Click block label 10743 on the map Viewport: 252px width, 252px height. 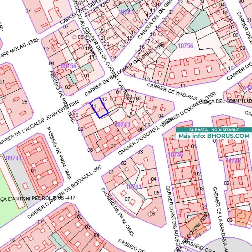pos(123,124)
